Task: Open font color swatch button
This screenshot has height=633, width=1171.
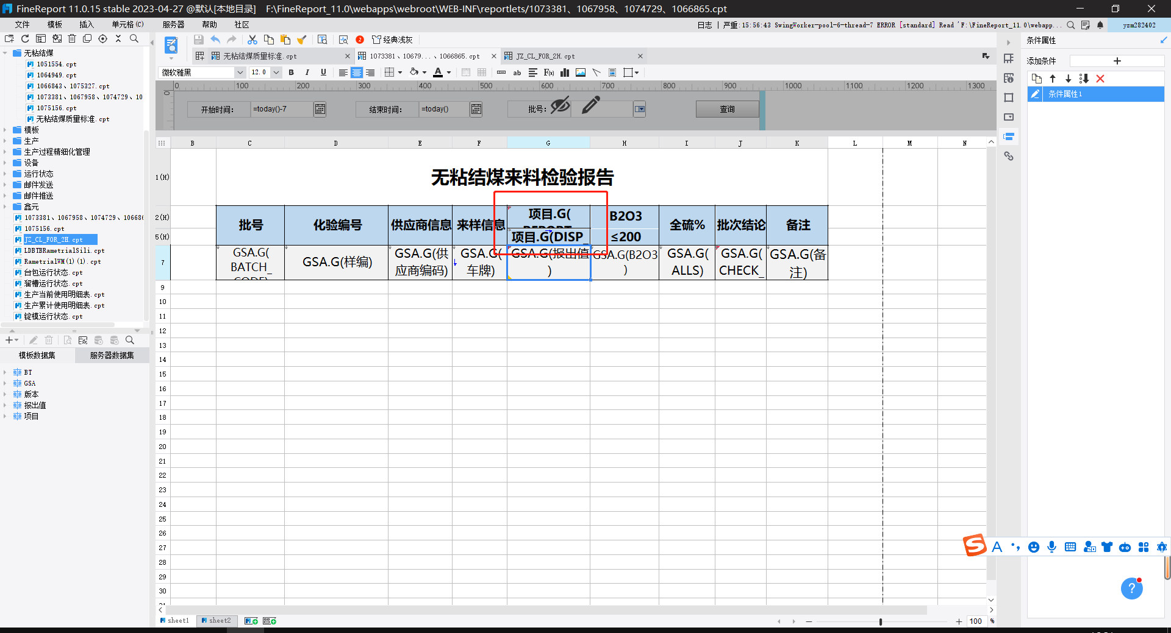Action: click(x=438, y=72)
